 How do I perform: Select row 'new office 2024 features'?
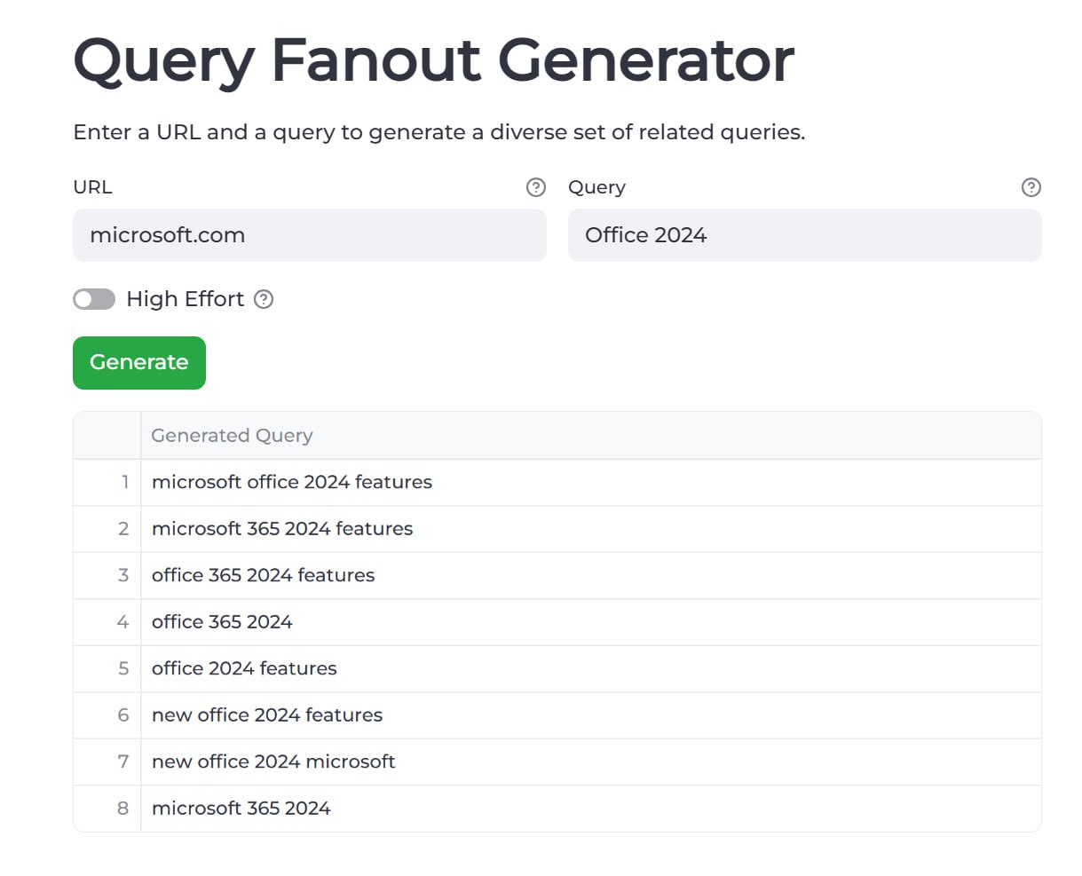[557, 715]
